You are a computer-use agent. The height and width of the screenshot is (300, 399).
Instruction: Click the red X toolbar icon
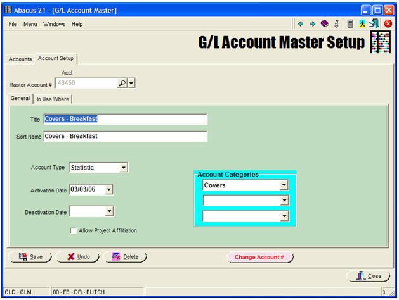pos(388,24)
